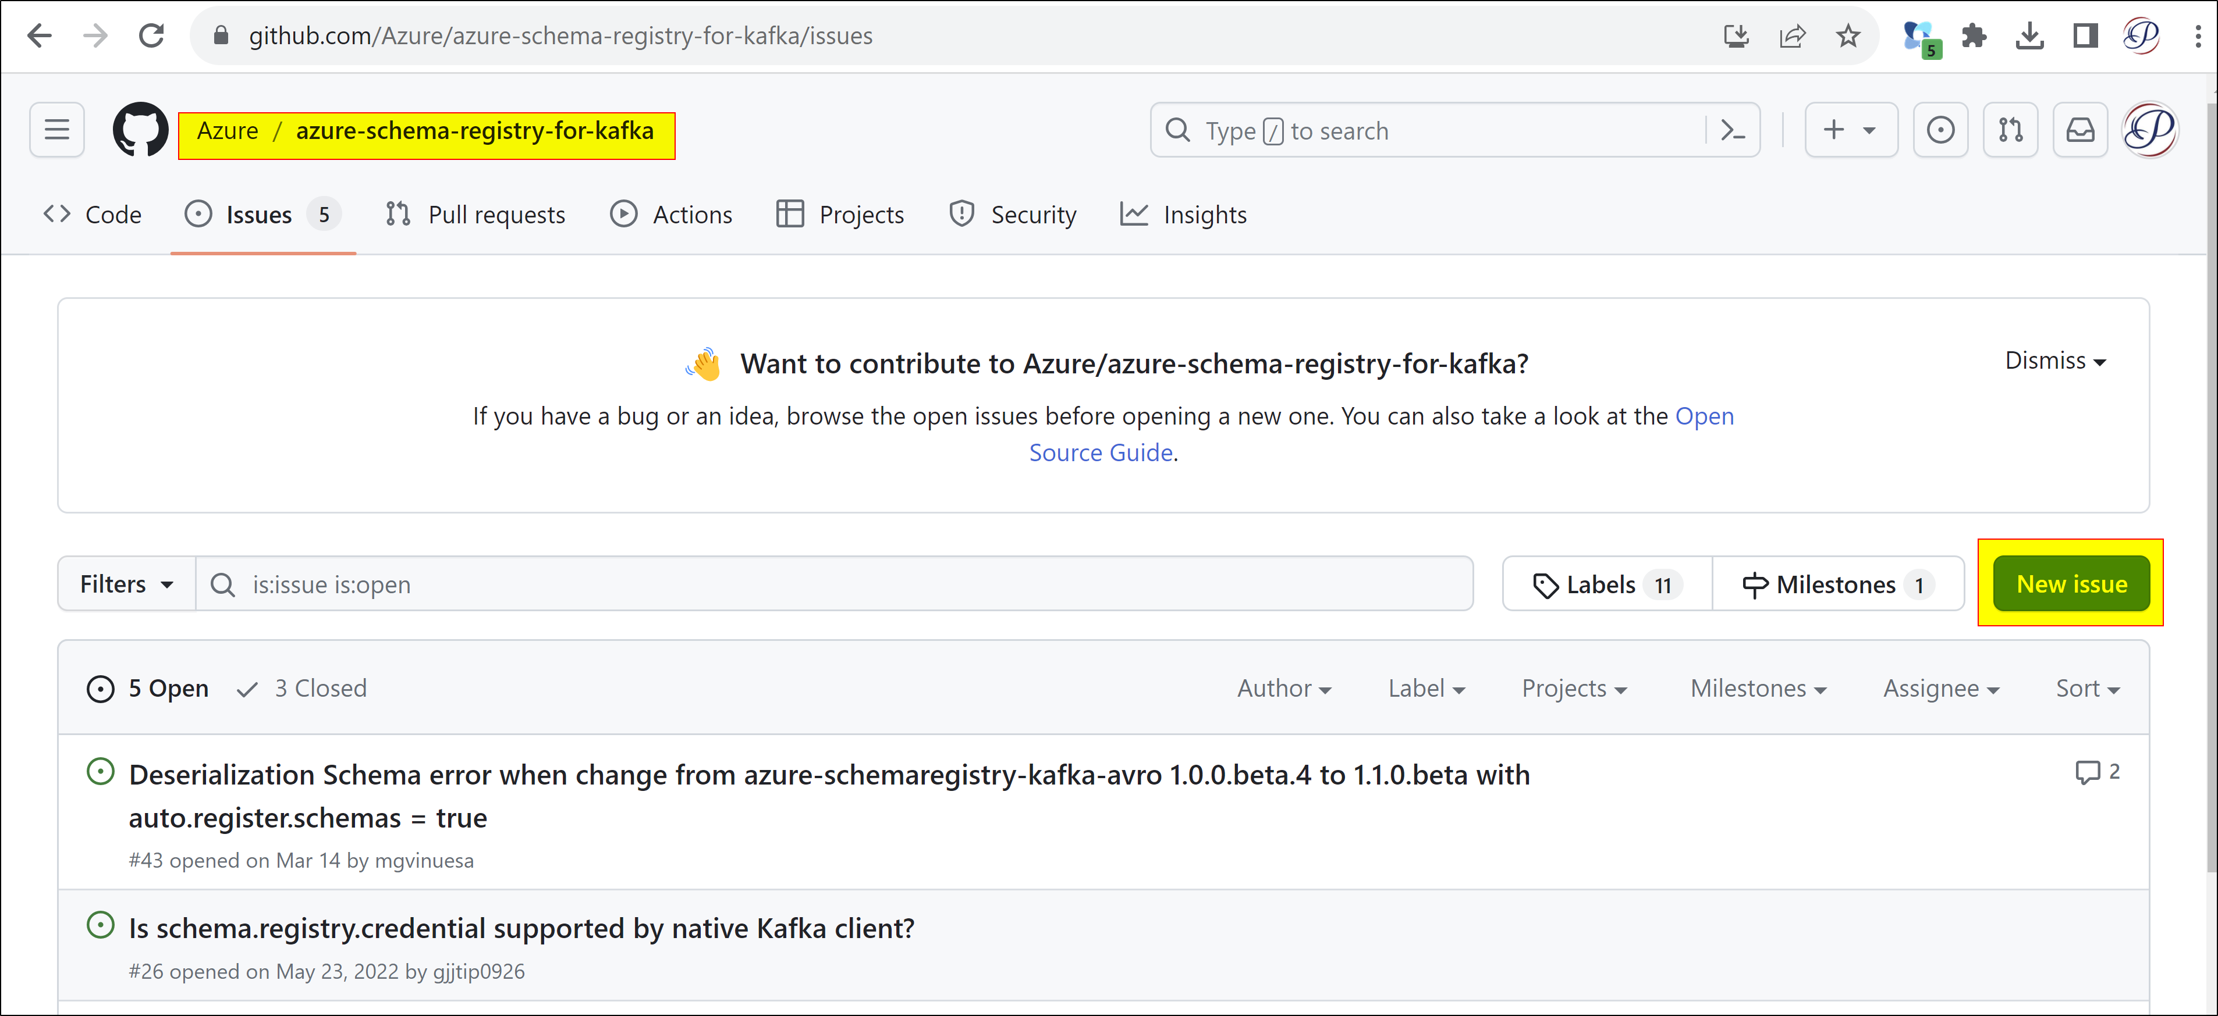Open the hamburger navigation menu
2218x1016 pixels.
[x=57, y=130]
